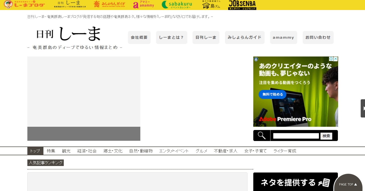Click the amammy header nav button
Screen dimensions: 365x191
point(284,37)
